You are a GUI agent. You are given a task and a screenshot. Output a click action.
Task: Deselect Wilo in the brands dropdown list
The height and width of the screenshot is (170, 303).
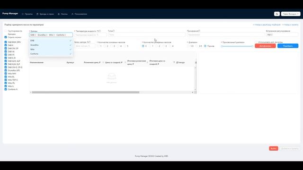point(51,49)
